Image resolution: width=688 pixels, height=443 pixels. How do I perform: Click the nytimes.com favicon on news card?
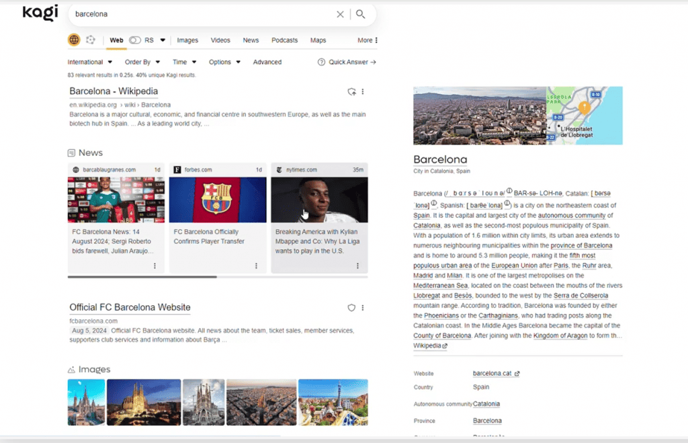pos(279,170)
